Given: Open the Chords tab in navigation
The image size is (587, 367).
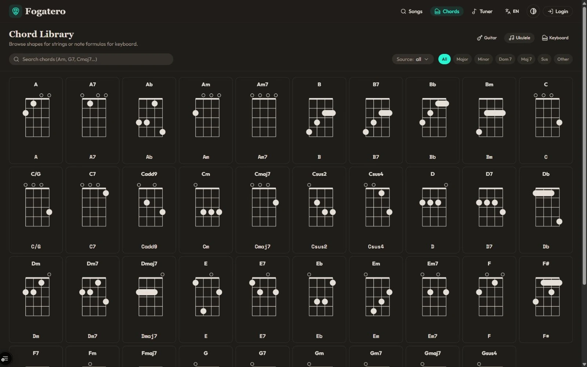Looking at the screenshot, I should coord(446,11).
